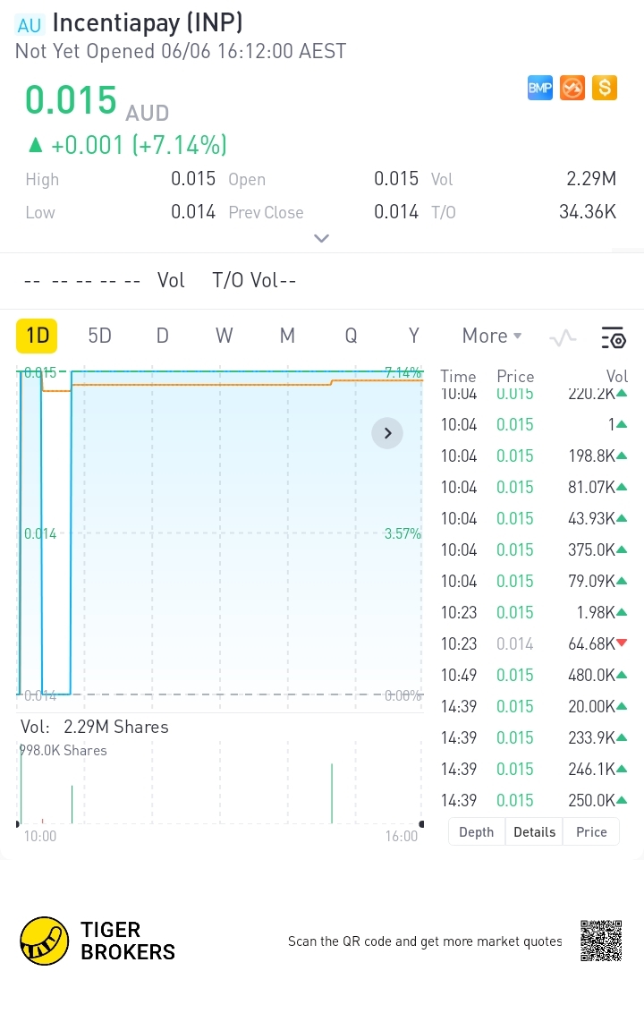
Task: Tap the Tiger Brokers logo
Action: point(45,941)
